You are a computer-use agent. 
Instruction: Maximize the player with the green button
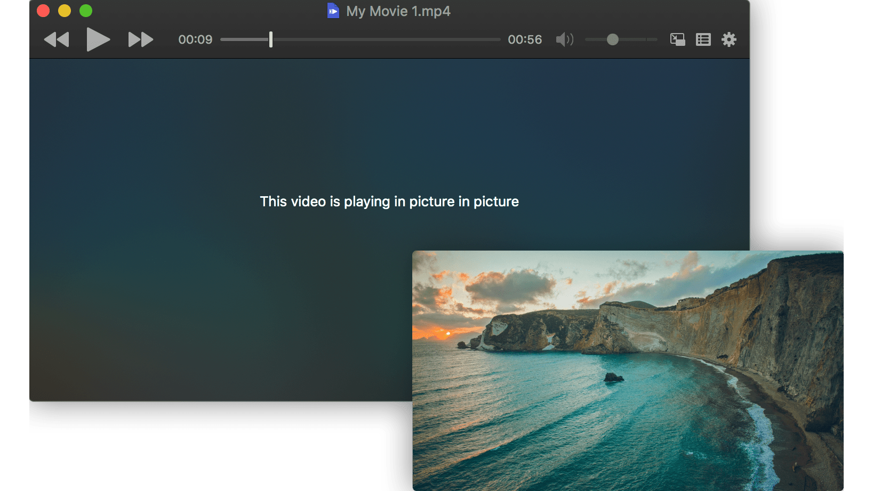(x=86, y=11)
